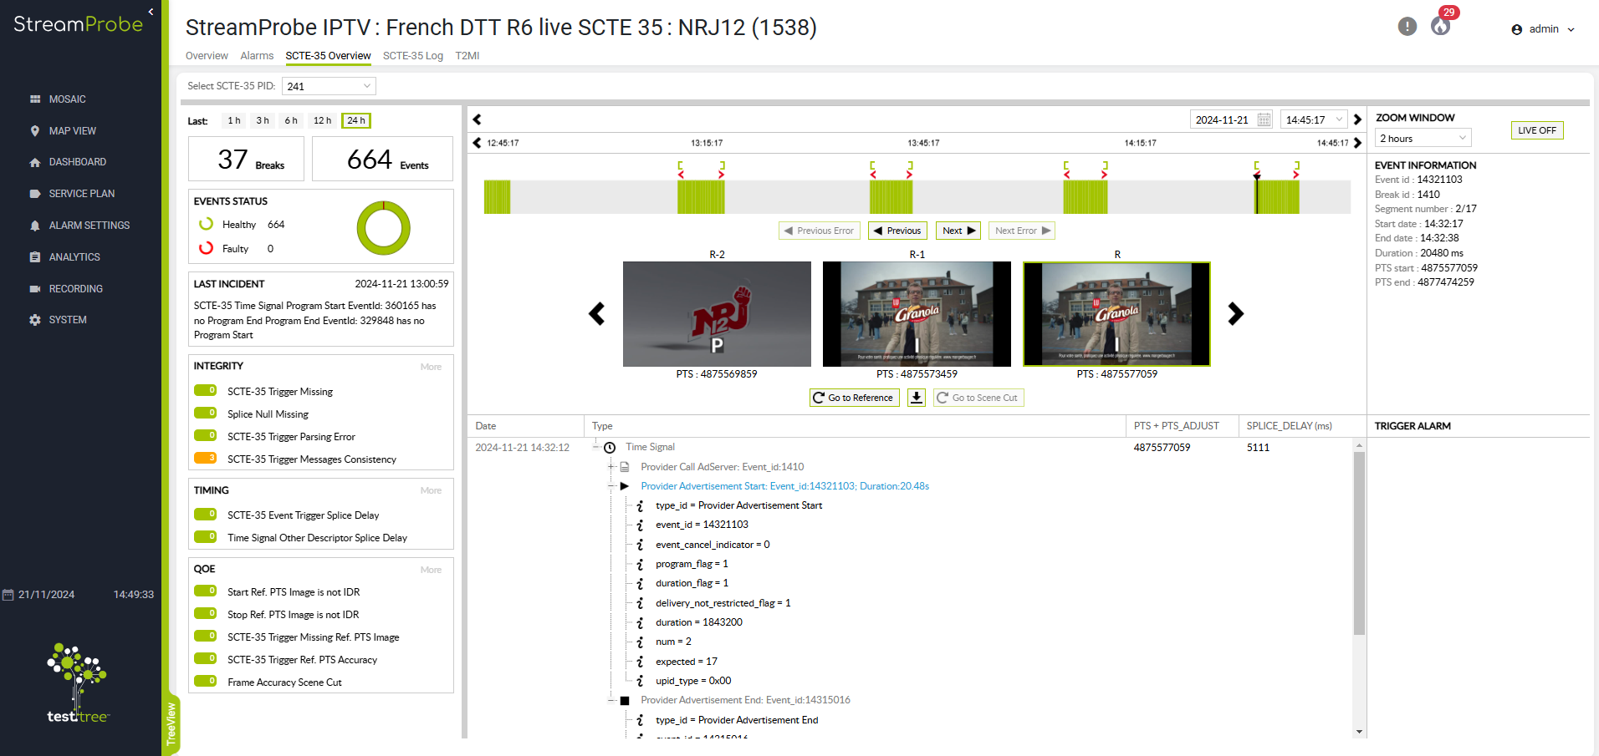Viewport: 1599px width, 756px height.
Task: Select the 6 h time range
Action: coord(291,120)
